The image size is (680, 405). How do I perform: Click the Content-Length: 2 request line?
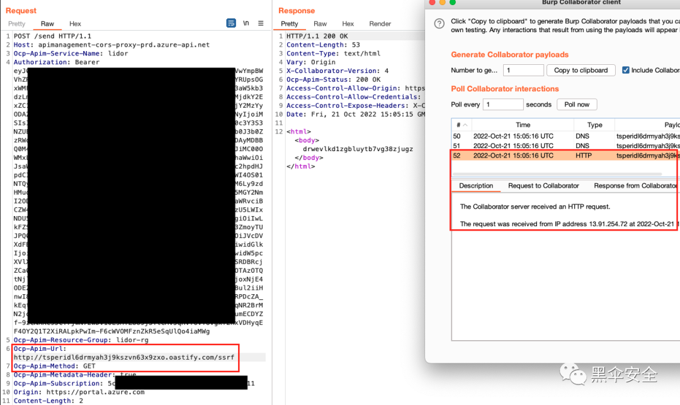[48, 401]
